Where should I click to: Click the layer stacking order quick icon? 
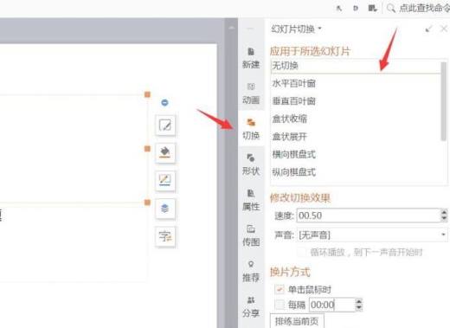[165, 209]
